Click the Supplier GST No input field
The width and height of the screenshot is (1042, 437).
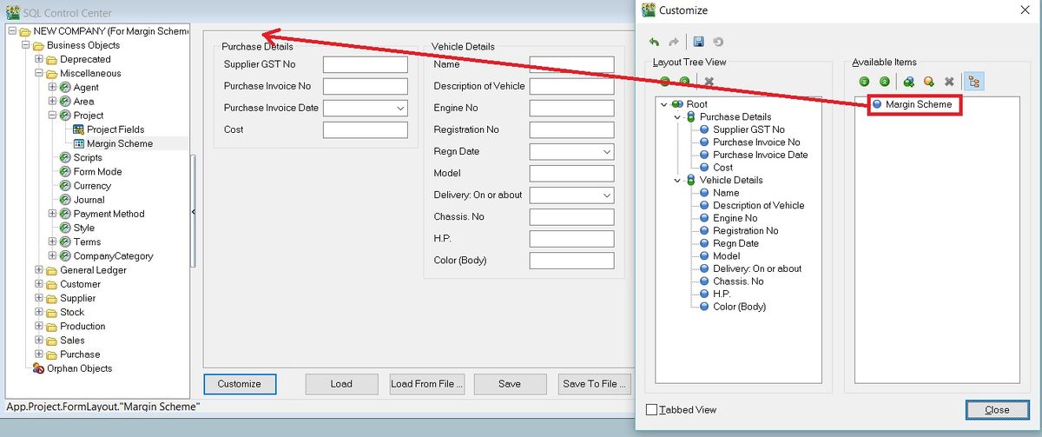(x=365, y=65)
